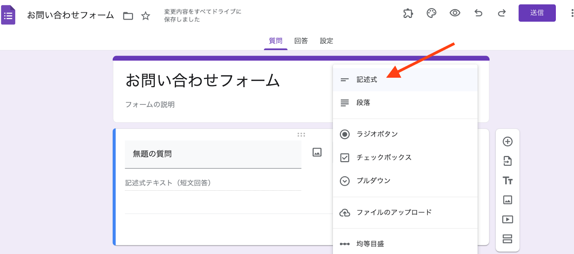574x254 pixels.
Task: Select 記述式 question type
Action: (405, 80)
